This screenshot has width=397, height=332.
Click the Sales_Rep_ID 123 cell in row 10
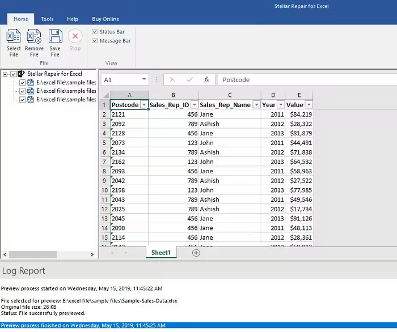[x=174, y=190]
